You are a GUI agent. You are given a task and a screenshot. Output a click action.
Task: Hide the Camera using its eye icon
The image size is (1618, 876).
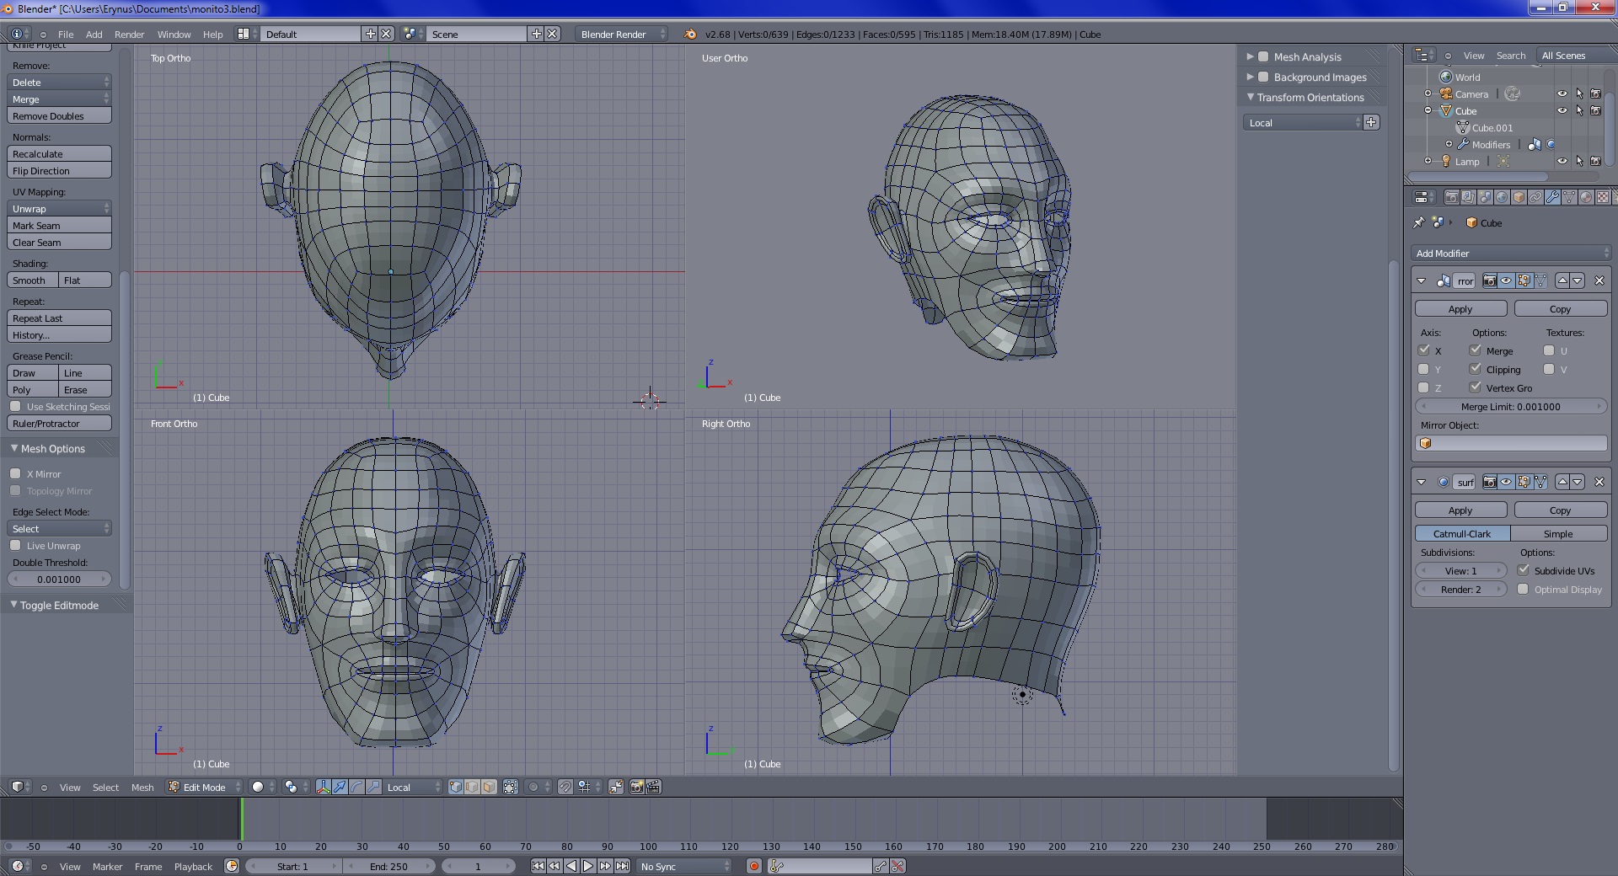(x=1562, y=93)
